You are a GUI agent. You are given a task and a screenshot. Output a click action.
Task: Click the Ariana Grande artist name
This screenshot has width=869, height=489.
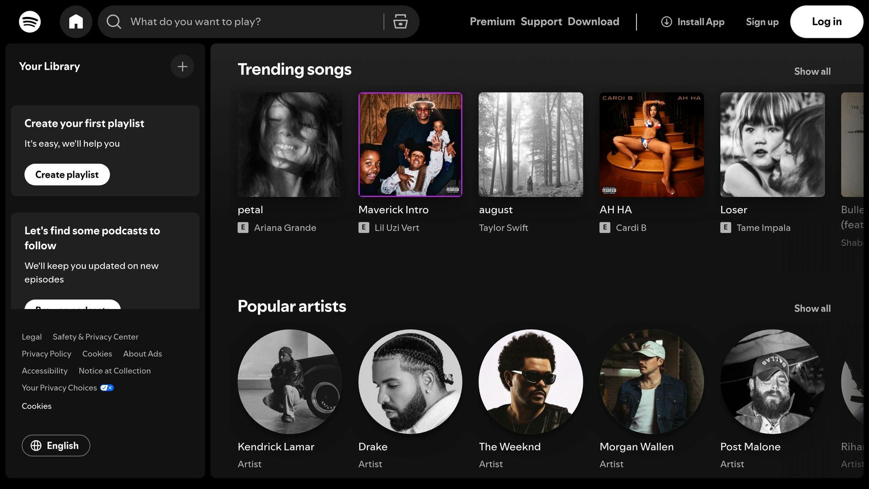pyautogui.click(x=285, y=228)
